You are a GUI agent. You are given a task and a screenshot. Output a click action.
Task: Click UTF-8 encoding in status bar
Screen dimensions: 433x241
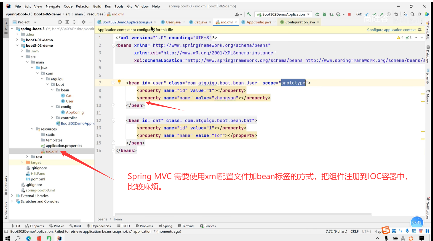click(x=367, y=231)
